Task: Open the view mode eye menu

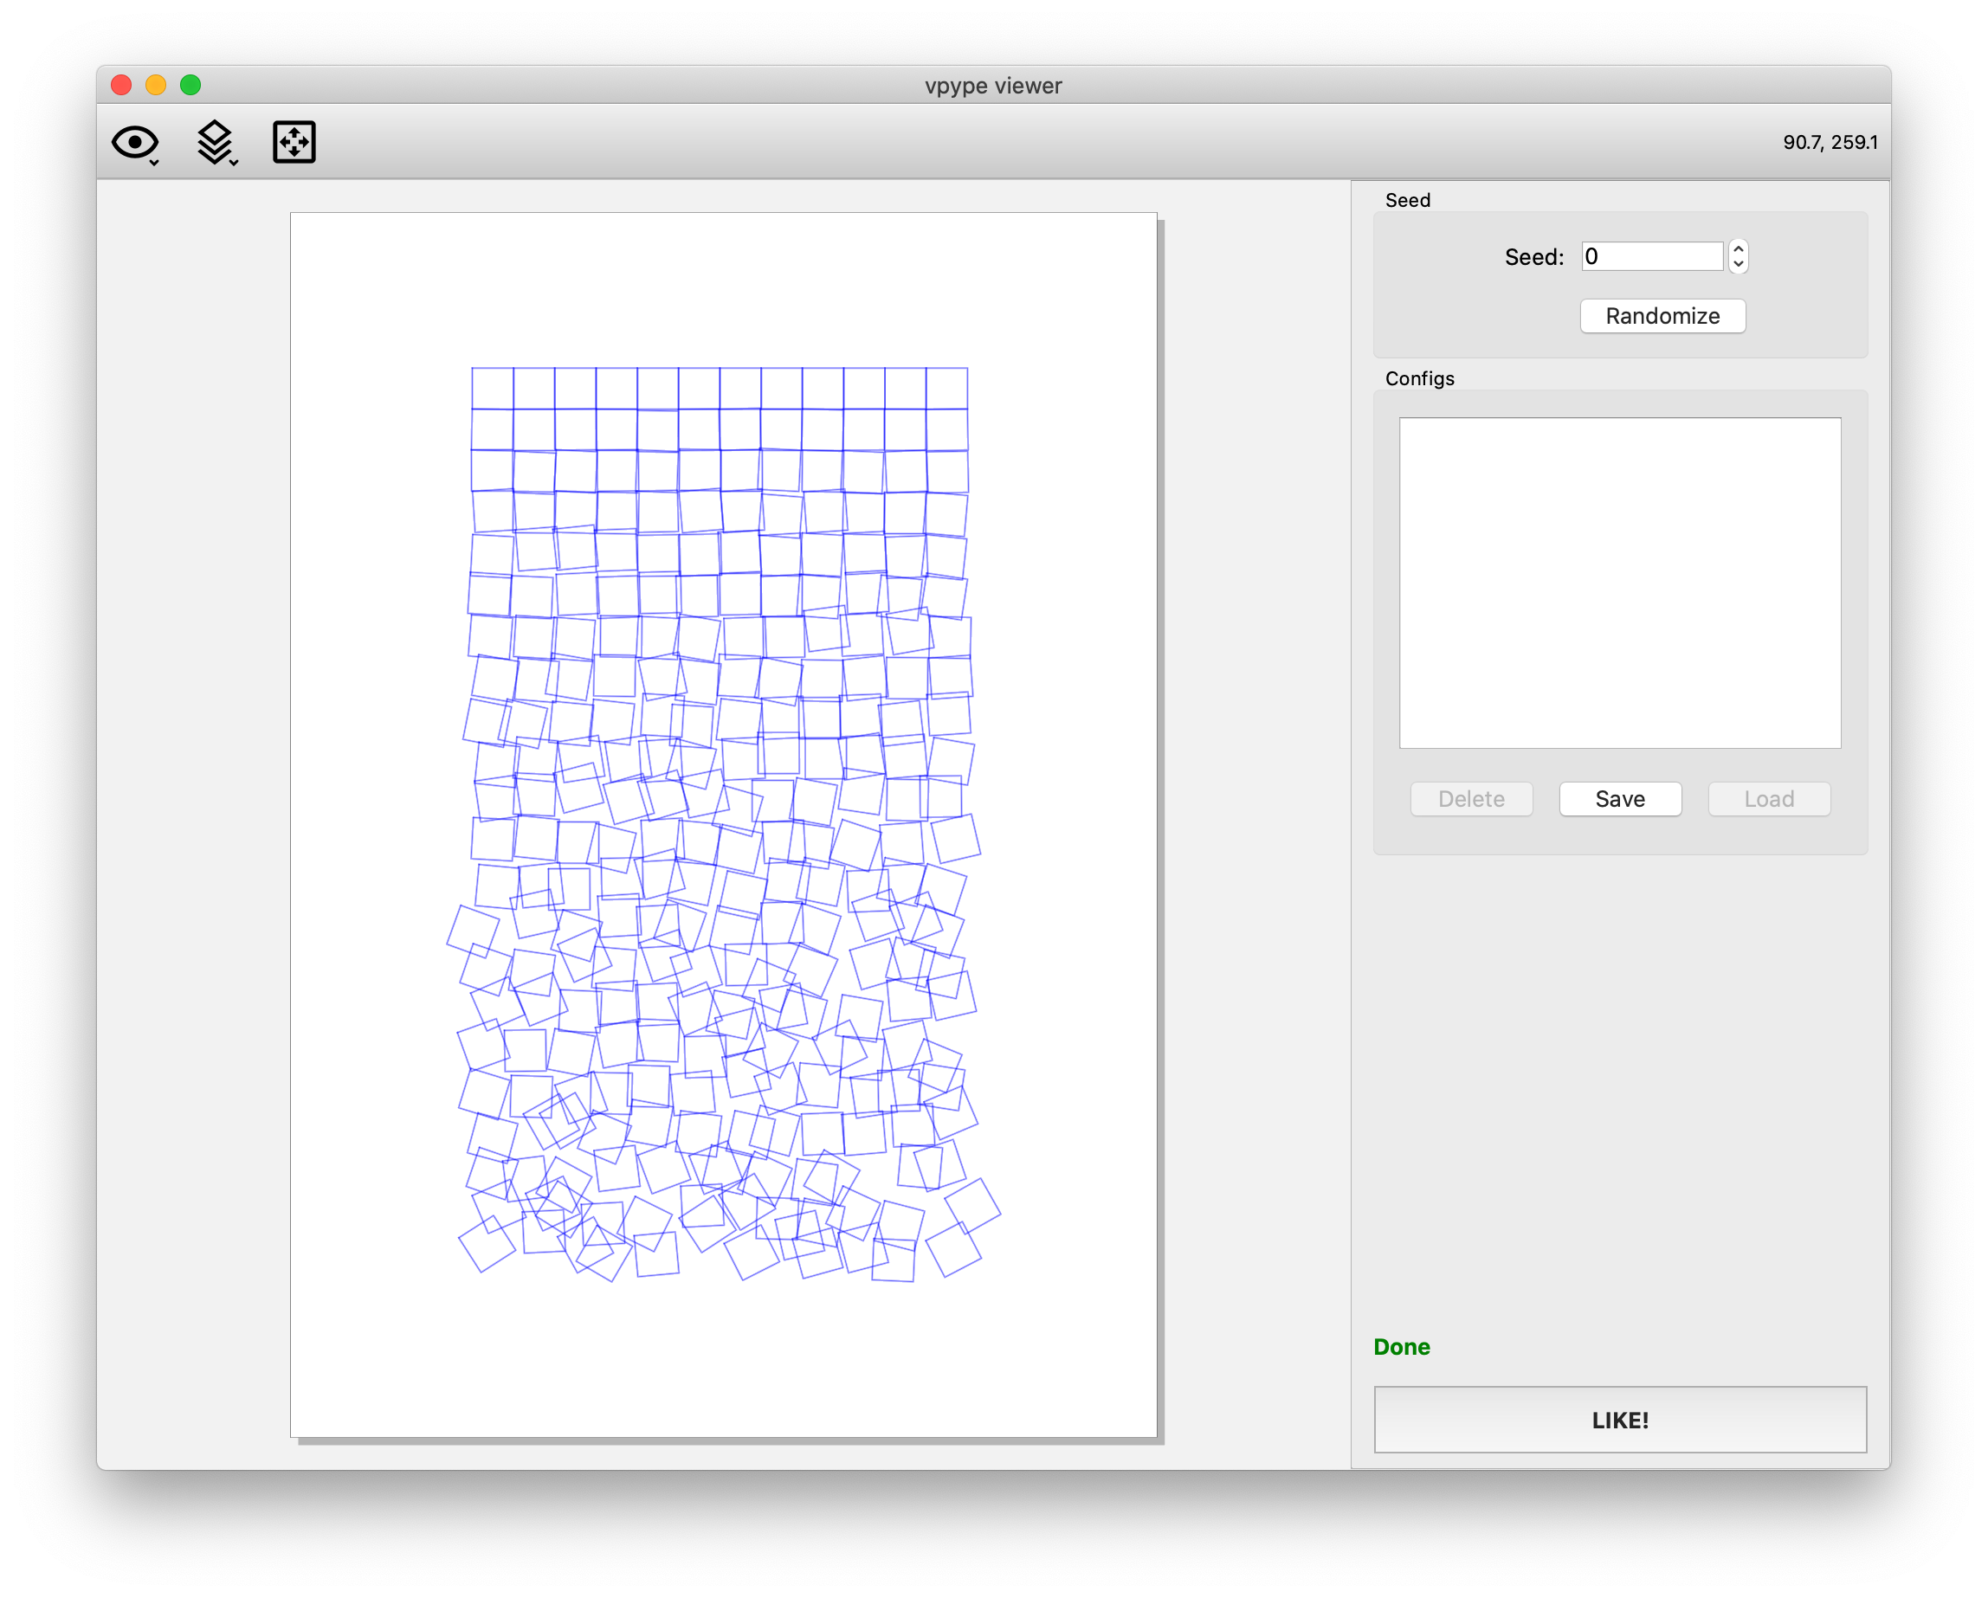Action: pos(136,143)
